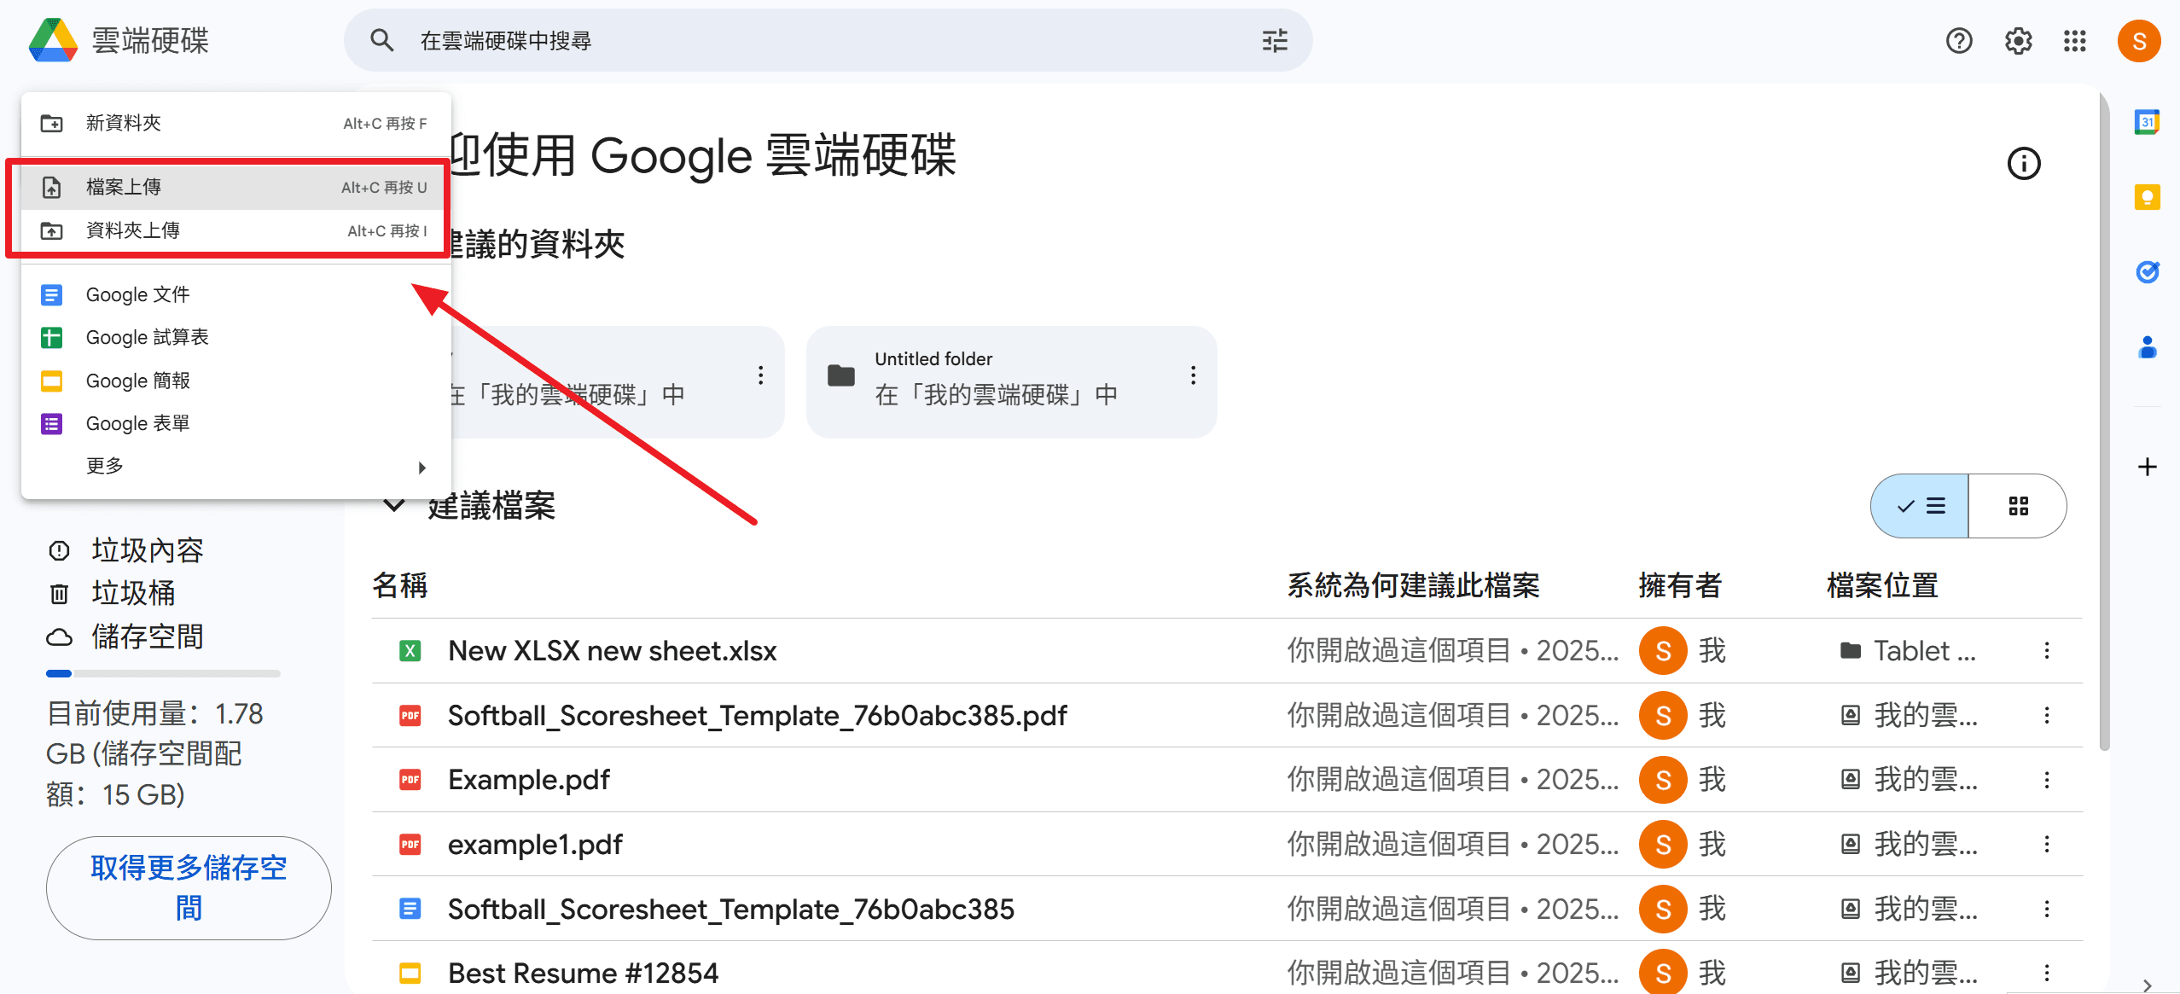Image resolution: width=2180 pixels, height=994 pixels.
Task: Expand the 更多 submenu arrow
Action: coord(421,468)
